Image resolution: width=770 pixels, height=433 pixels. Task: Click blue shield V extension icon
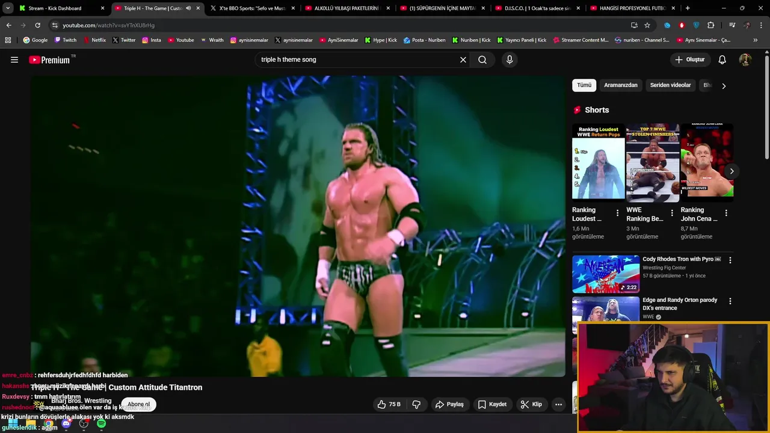pyautogui.click(x=696, y=25)
